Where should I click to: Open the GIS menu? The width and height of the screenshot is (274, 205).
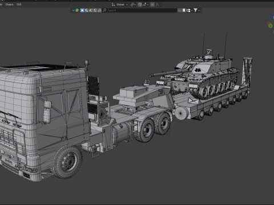point(19,5)
